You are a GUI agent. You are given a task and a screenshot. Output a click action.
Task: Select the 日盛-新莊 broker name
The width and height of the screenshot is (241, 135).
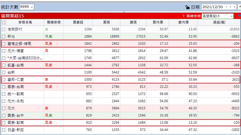(x=15, y=130)
